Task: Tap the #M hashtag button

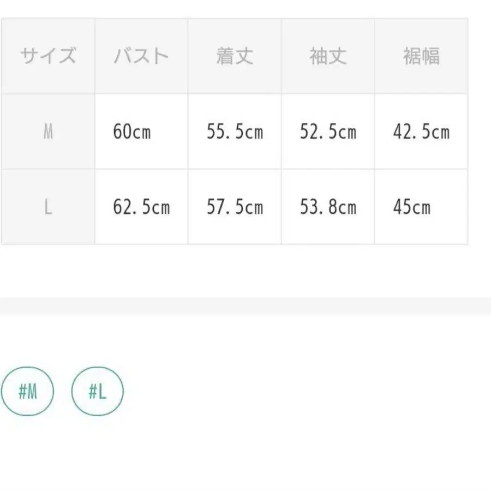Action: click(x=28, y=392)
